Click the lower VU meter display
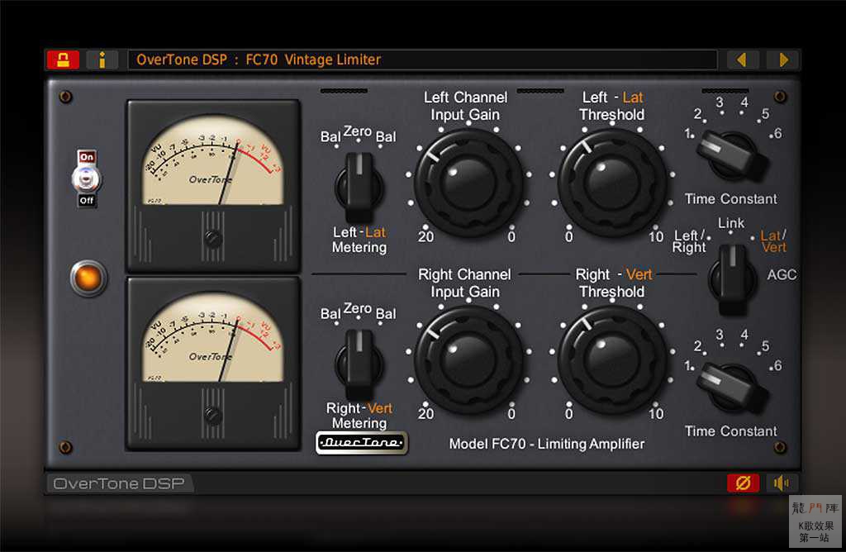Viewport: 846px width, 552px height. tap(213, 337)
